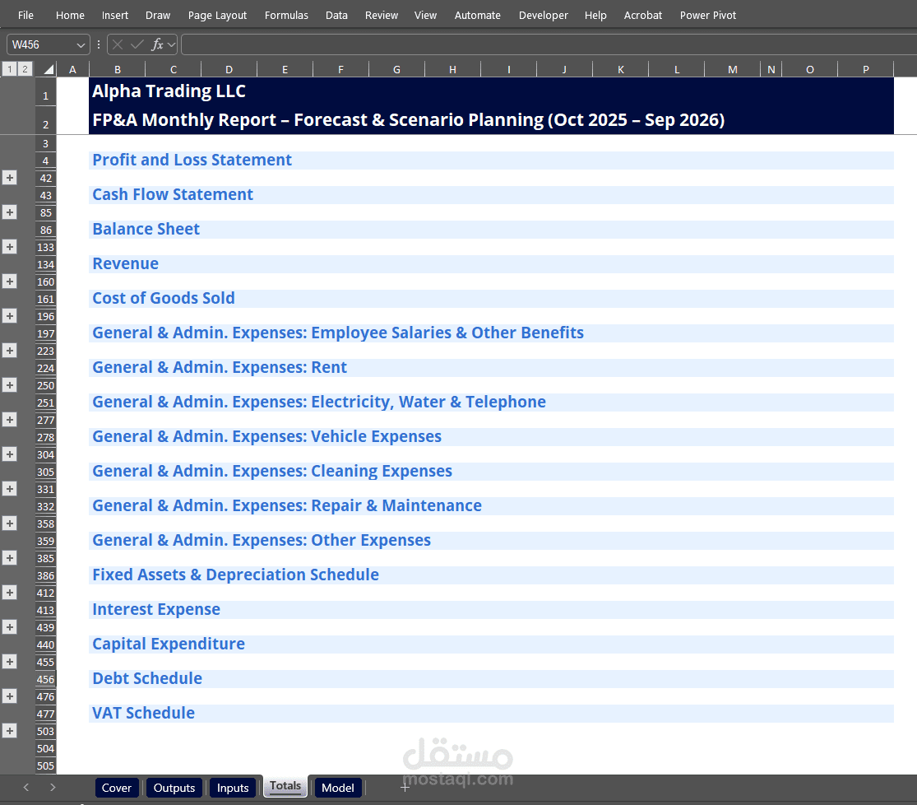Viewport: 917px width, 805px height.
Task: Expand the group at row 455
Action: [9, 661]
